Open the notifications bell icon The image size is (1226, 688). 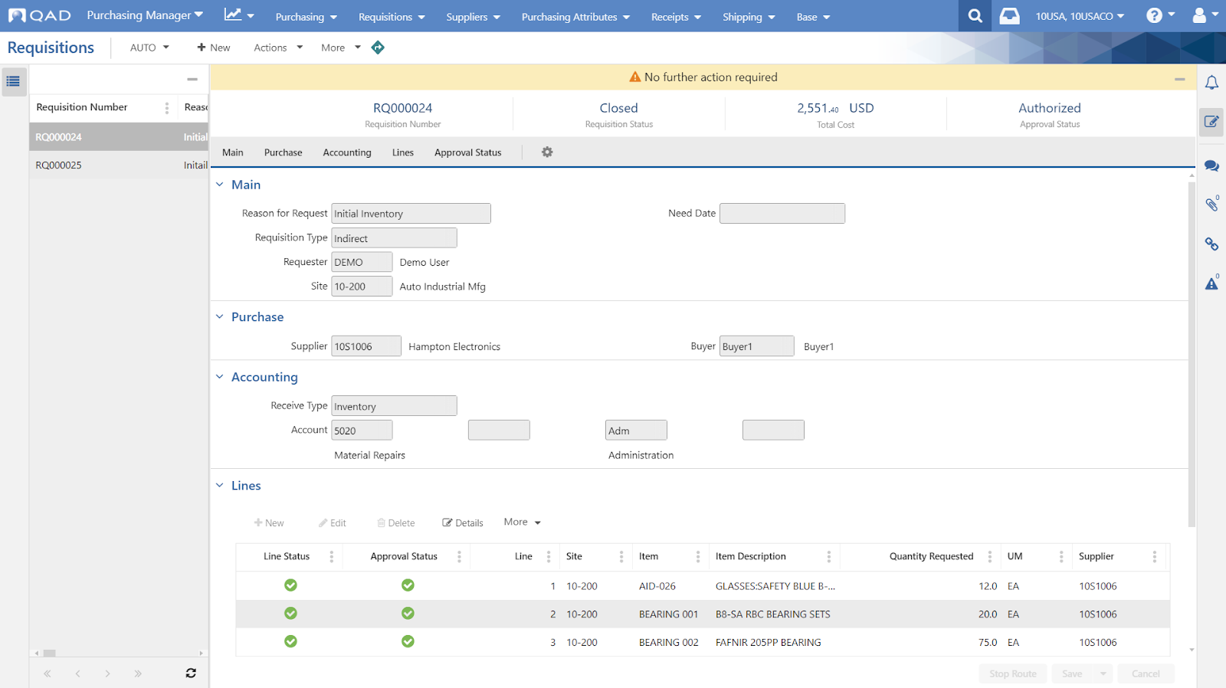[x=1211, y=83]
